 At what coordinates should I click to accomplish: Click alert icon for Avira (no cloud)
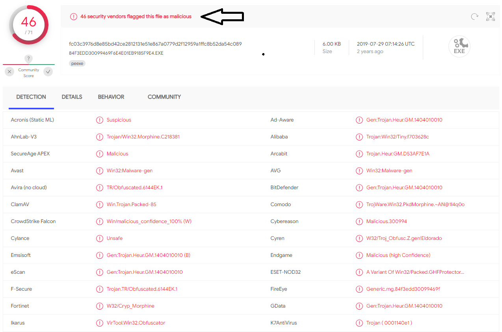pyautogui.click(x=100, y=188)
